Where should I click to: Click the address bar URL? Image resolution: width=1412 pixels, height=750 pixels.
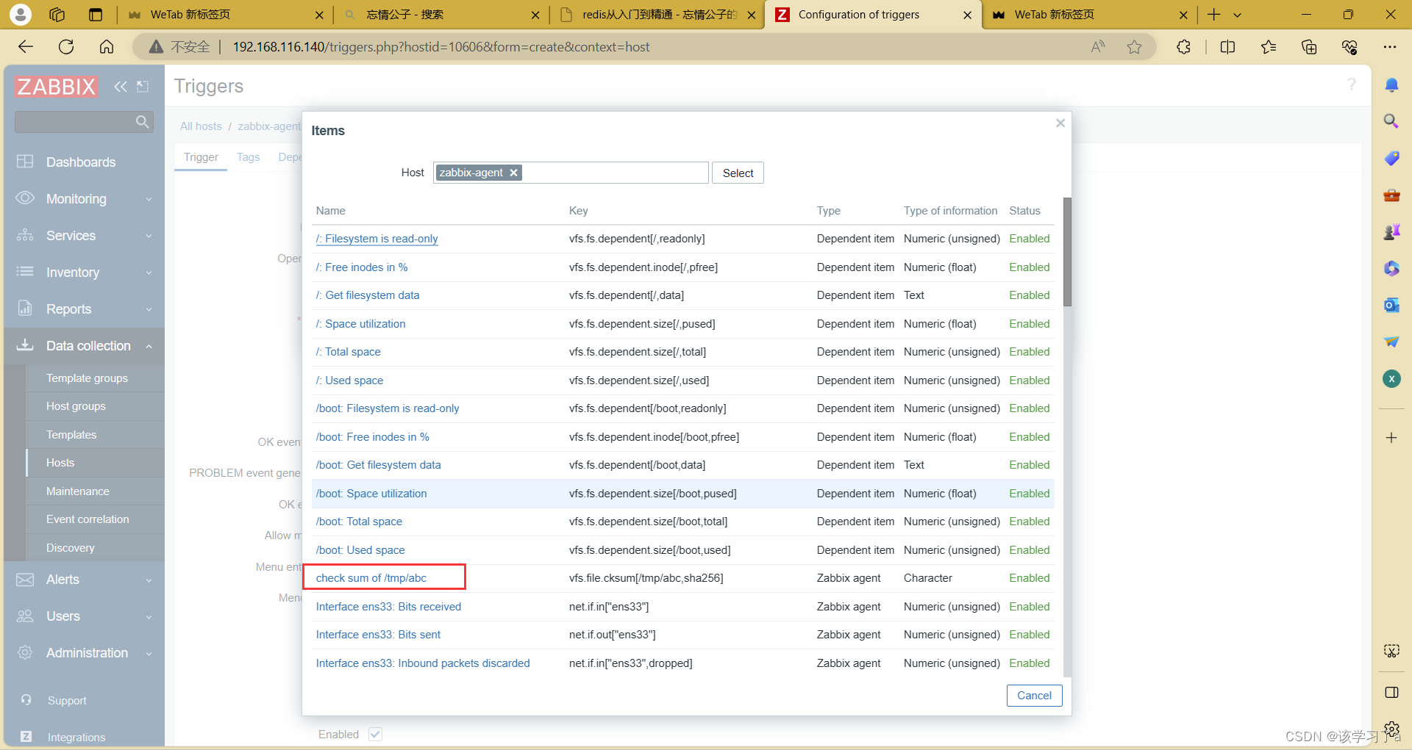point(441,47)
